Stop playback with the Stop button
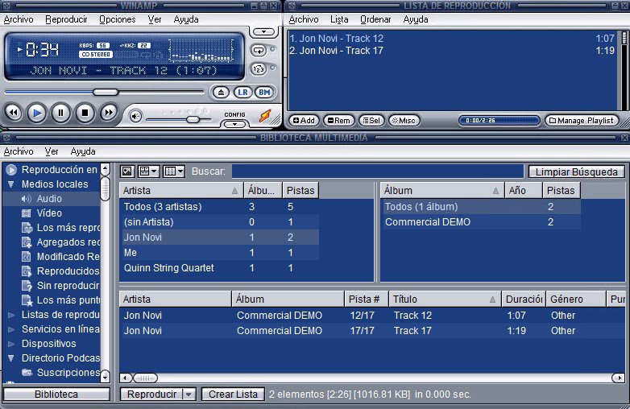The width and height of the screenshot is (630, 409). click(85, 114)
